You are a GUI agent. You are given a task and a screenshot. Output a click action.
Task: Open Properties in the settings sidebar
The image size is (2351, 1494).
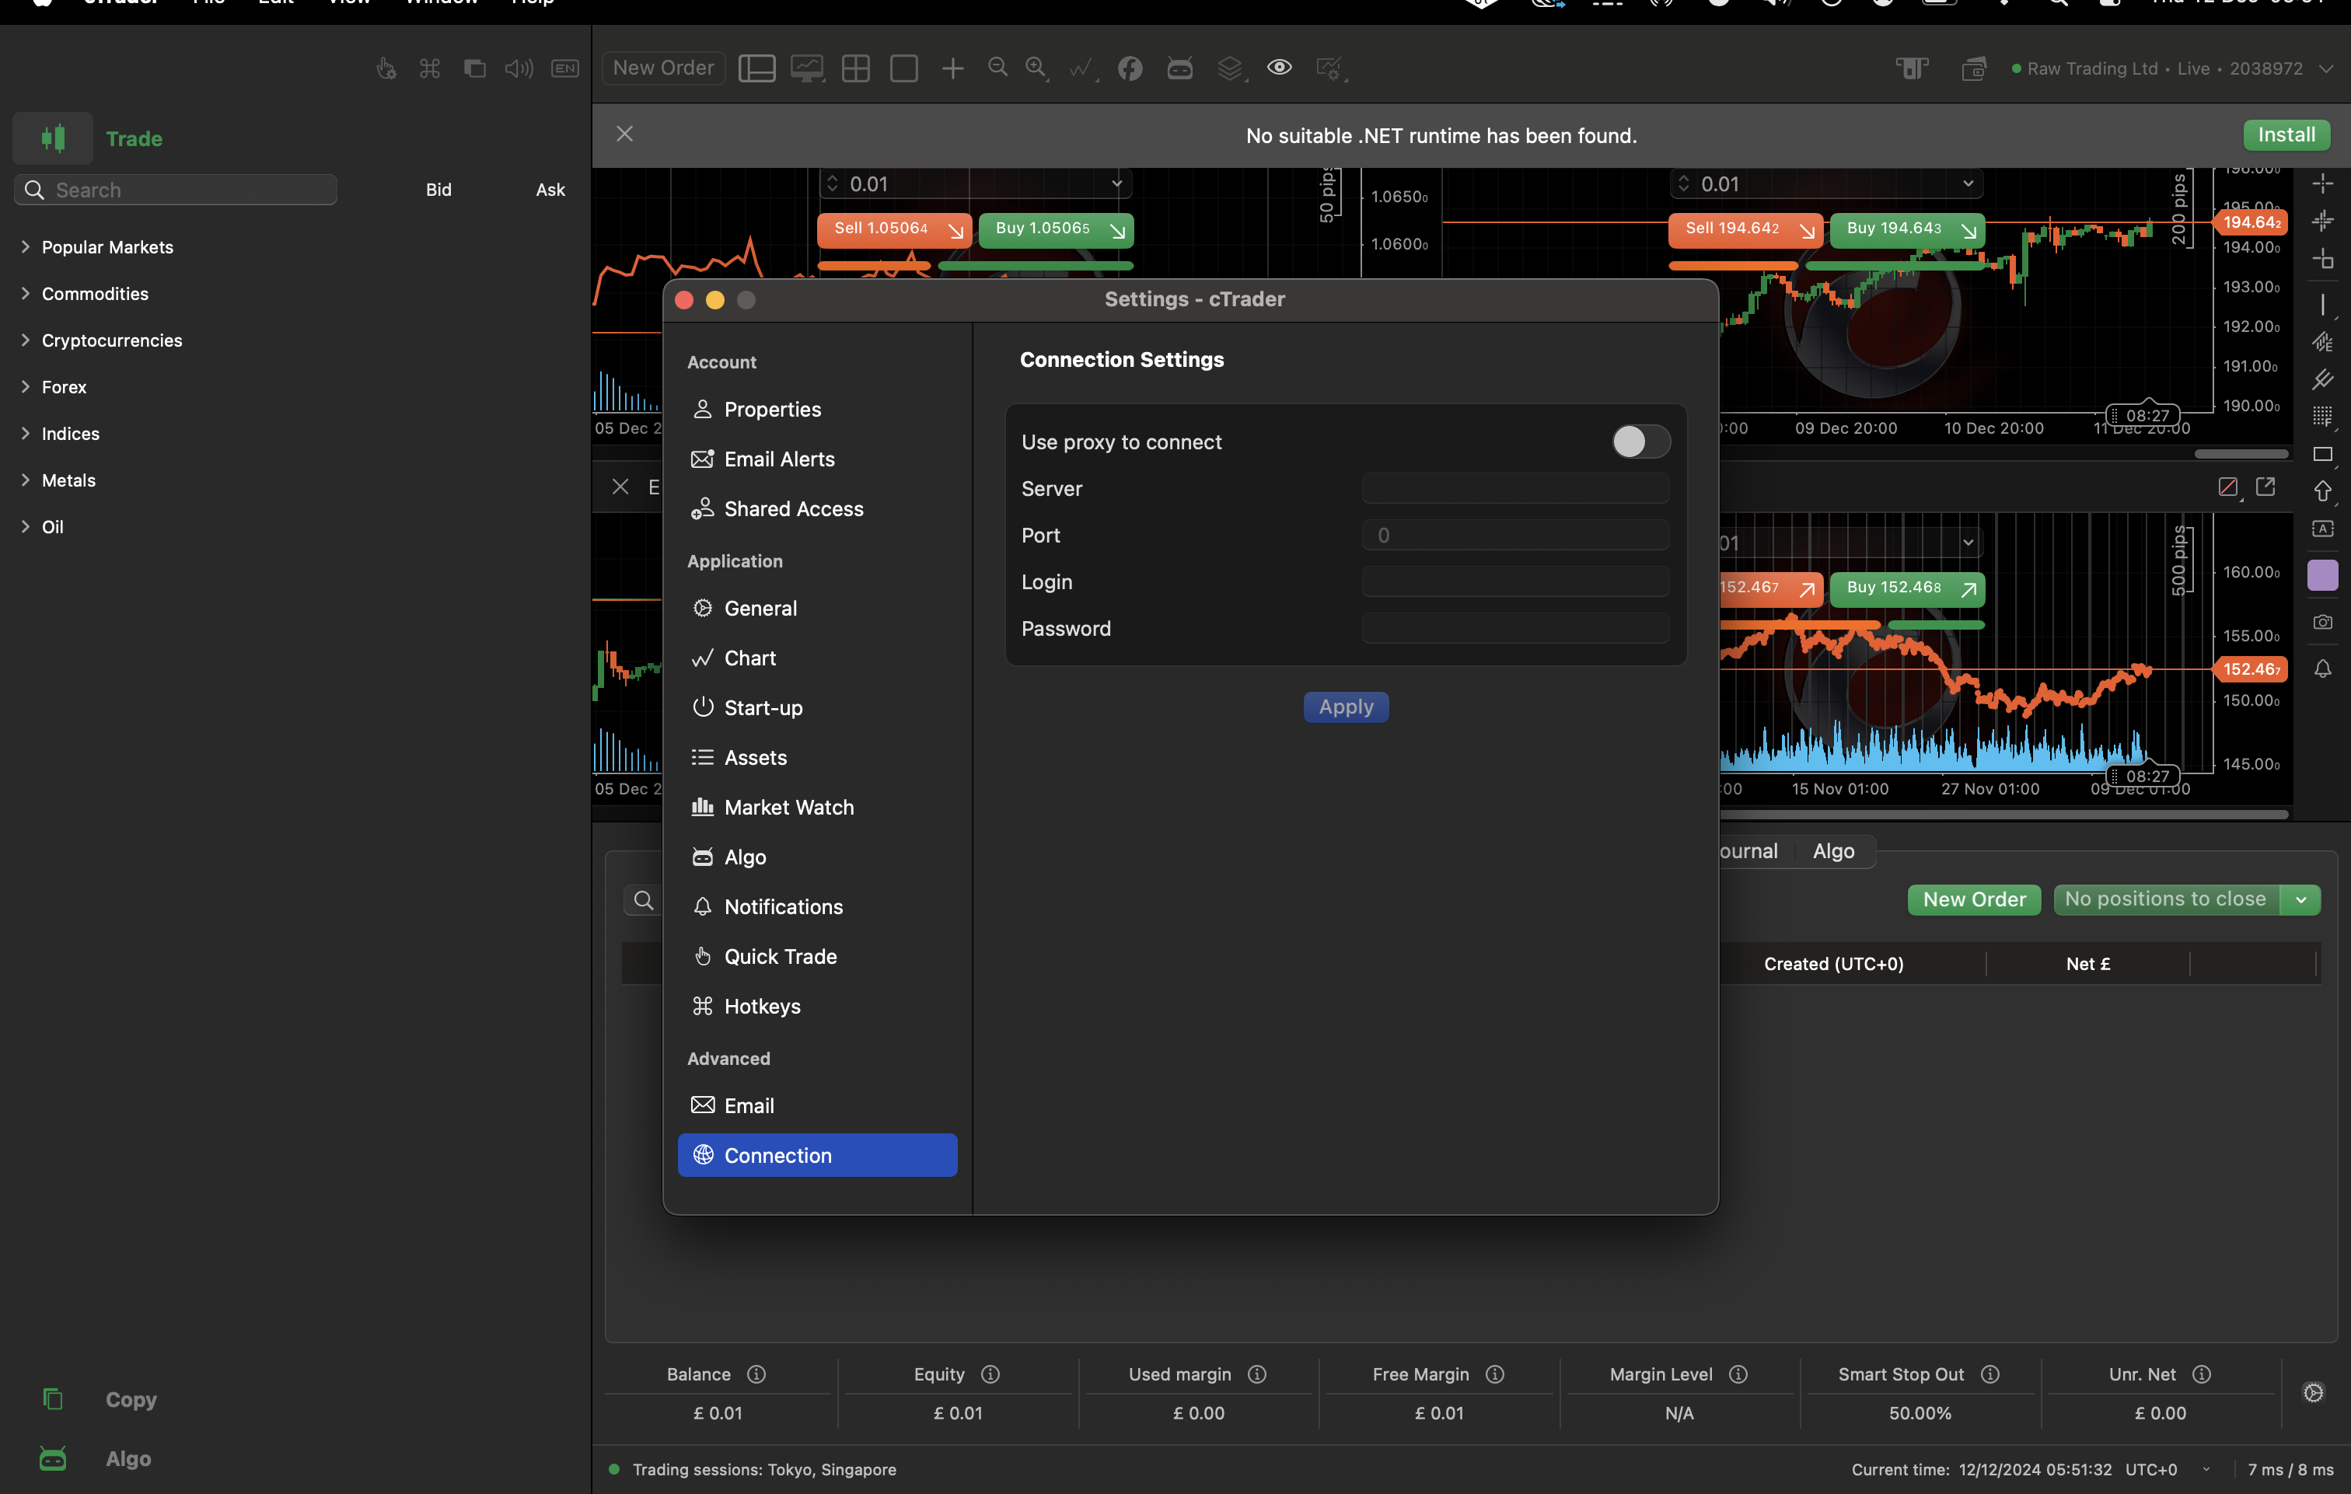point(817,409)
